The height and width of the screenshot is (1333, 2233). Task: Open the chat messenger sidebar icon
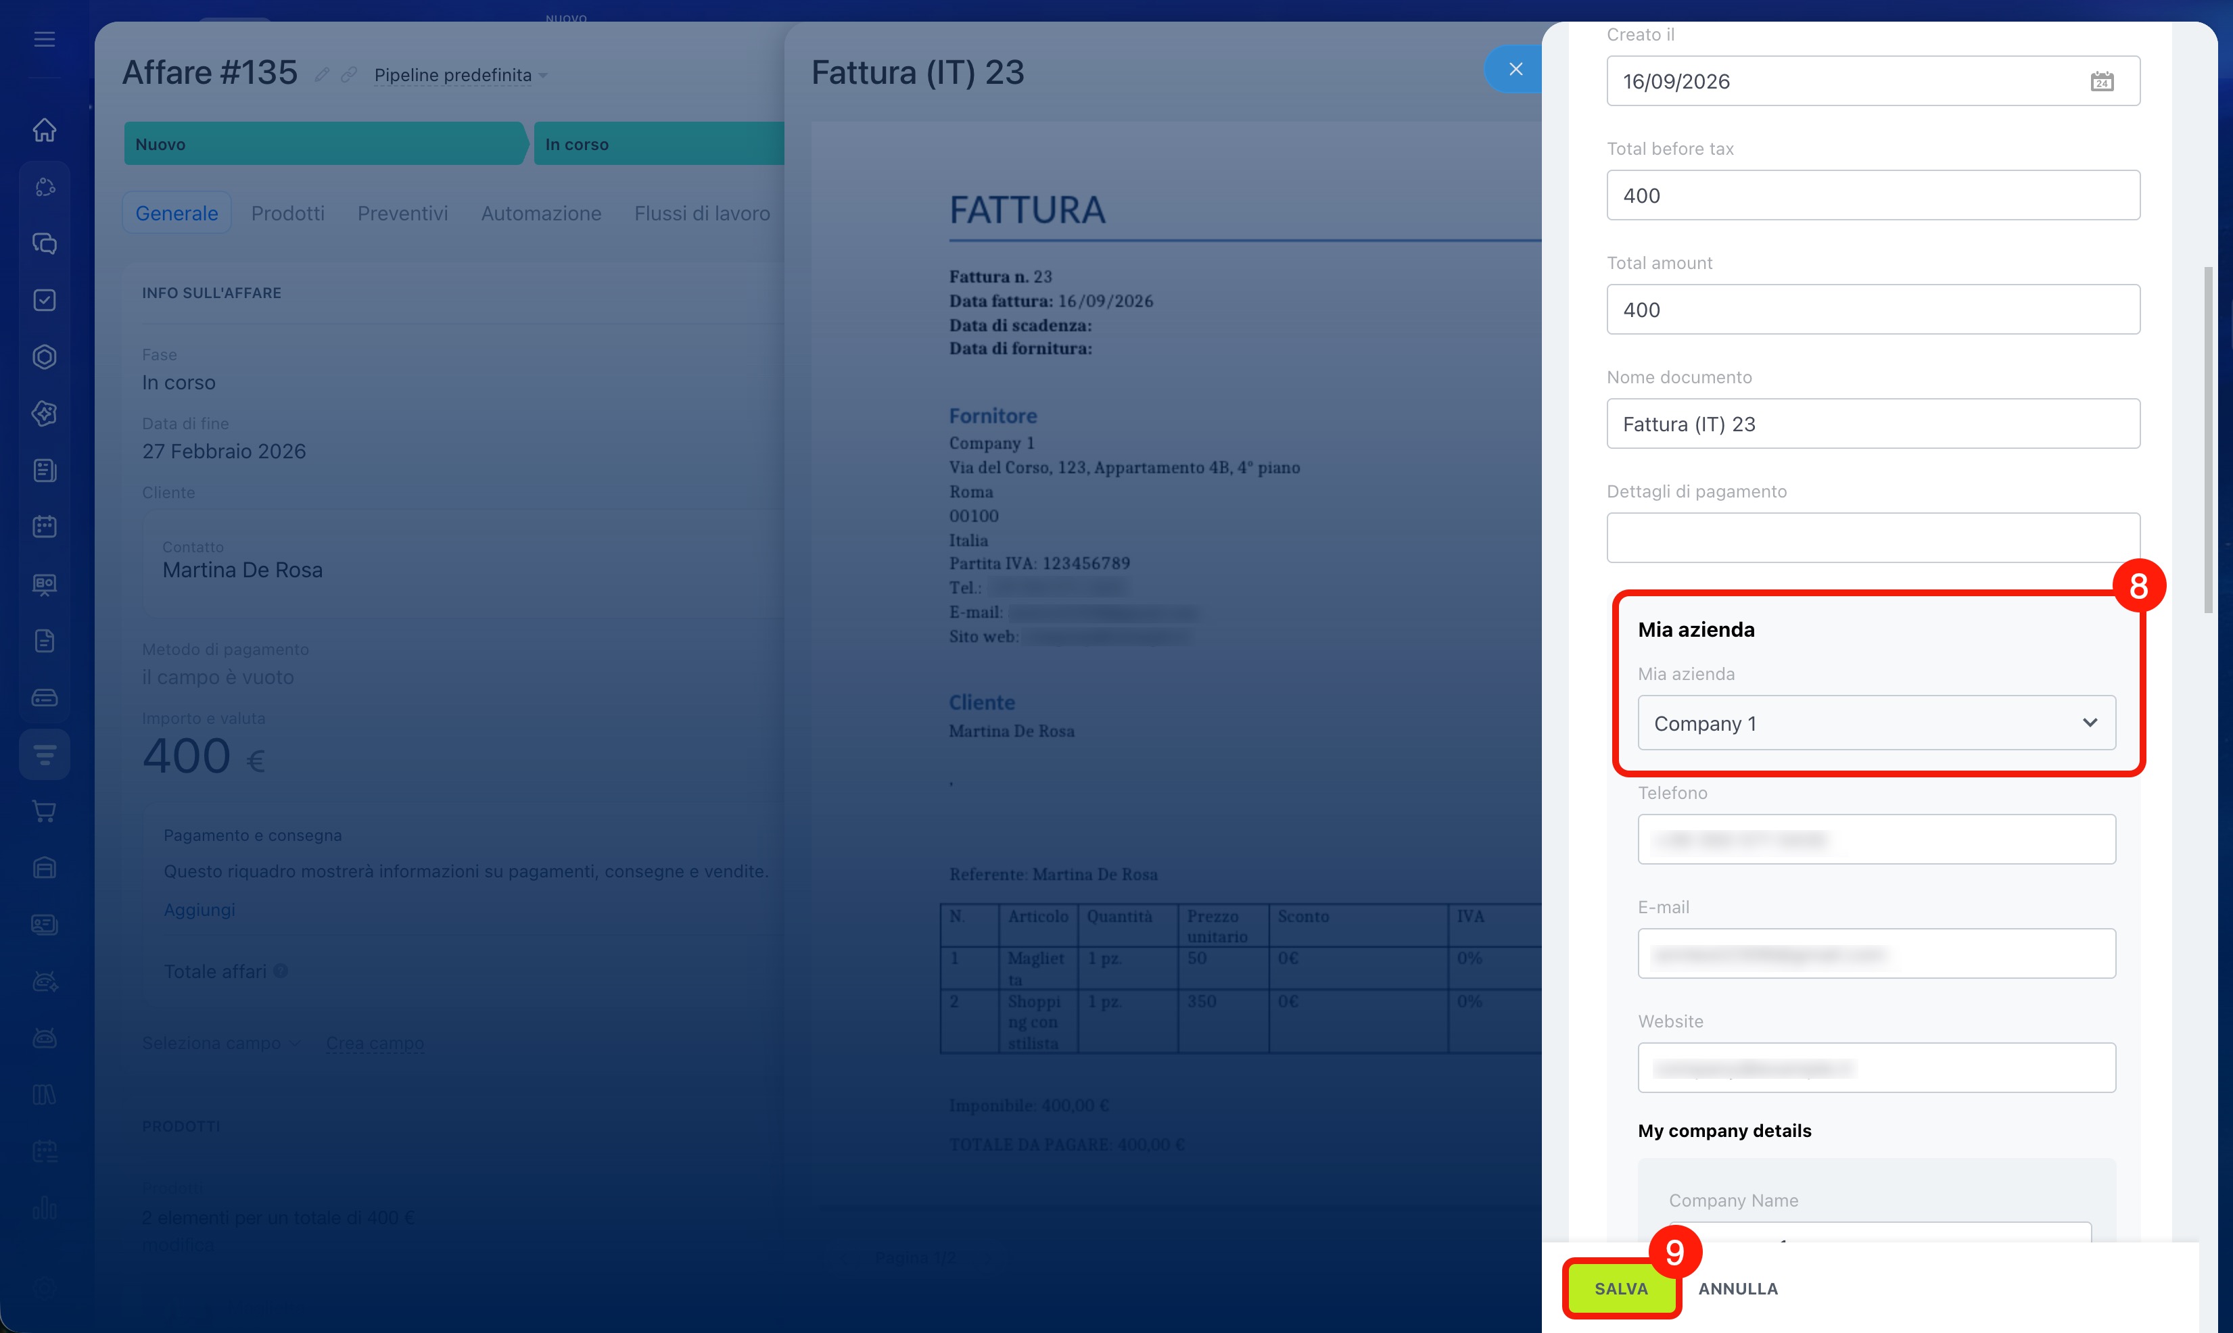point(44,243)
